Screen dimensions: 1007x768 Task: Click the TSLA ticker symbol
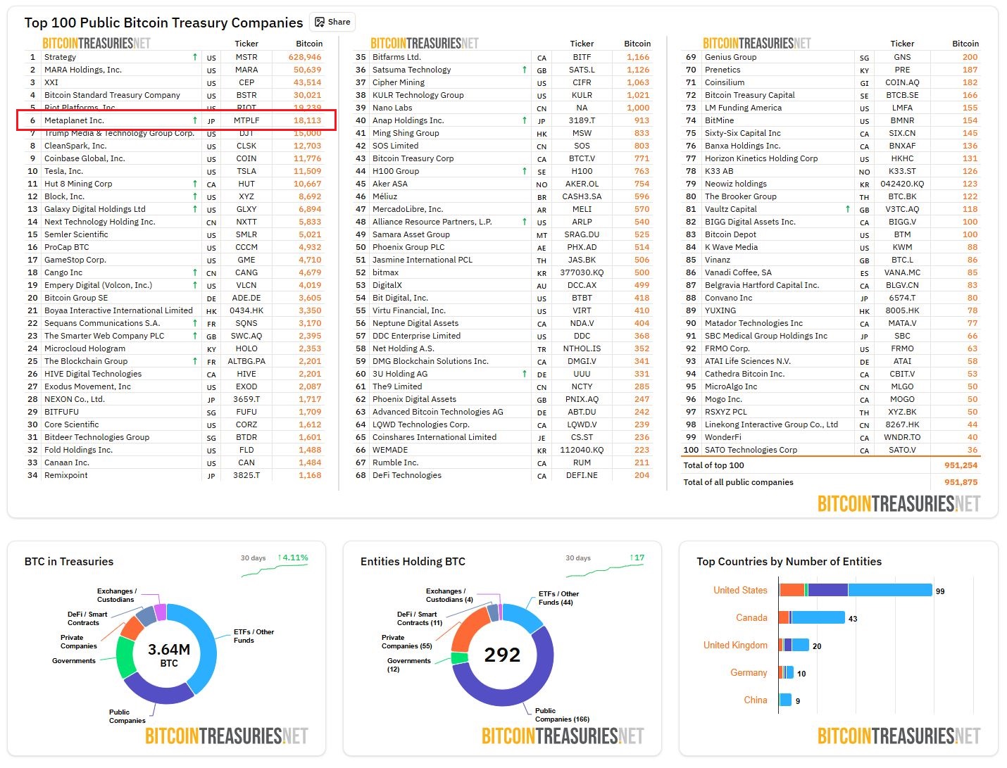(x=246, y=171)
